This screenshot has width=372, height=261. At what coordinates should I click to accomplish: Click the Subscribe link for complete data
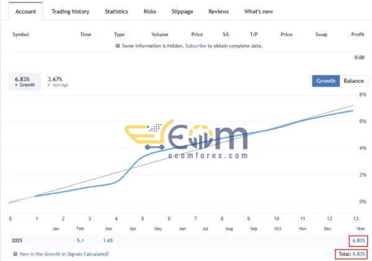[x=195, y=46]
